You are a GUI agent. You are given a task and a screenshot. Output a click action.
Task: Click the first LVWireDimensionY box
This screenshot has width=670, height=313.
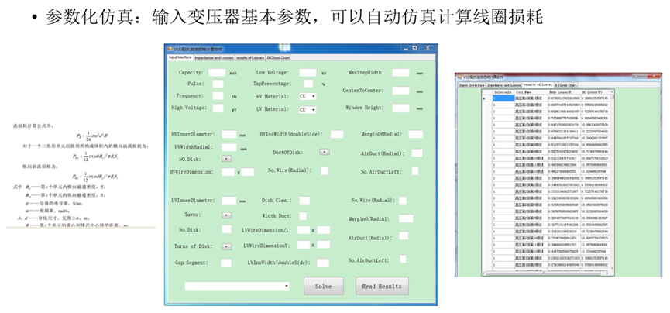pos(304,245)
